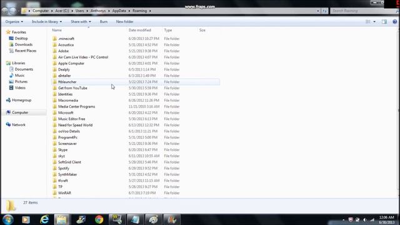Select Computer in navigation pane
This screenshot has width=400, height=225.
point(20,112)
